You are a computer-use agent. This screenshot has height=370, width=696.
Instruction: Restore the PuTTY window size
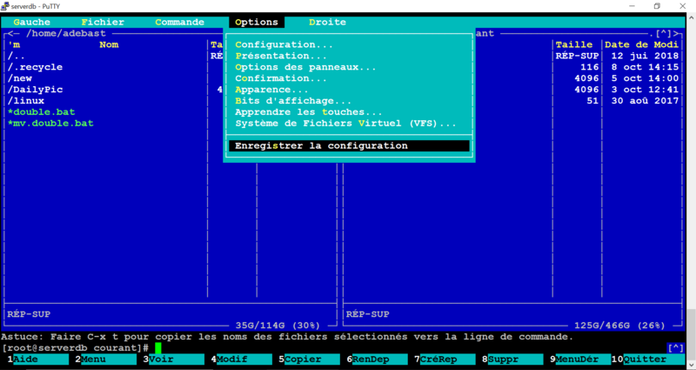tap(658, 6)
